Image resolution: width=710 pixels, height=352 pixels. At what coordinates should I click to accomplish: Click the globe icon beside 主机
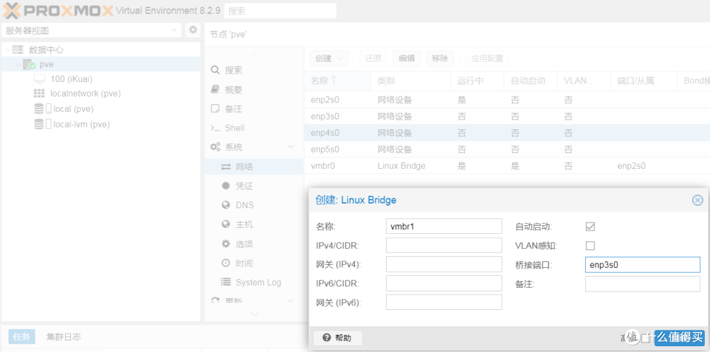point(226,225)
